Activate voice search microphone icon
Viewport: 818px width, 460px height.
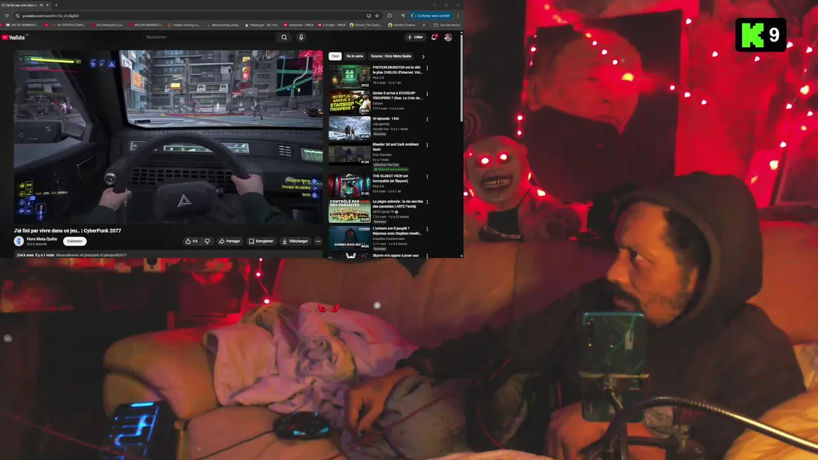point(301,37)
